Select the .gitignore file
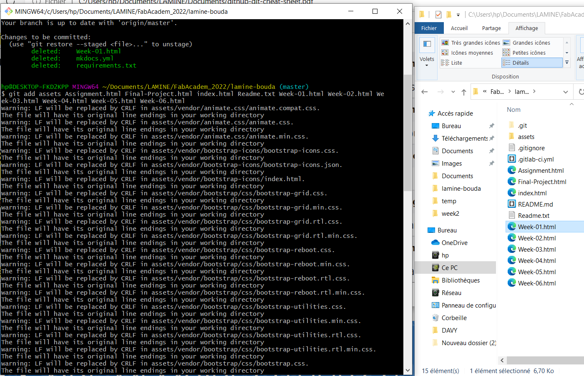The image size is (584, 376). (x=531, y=148)
